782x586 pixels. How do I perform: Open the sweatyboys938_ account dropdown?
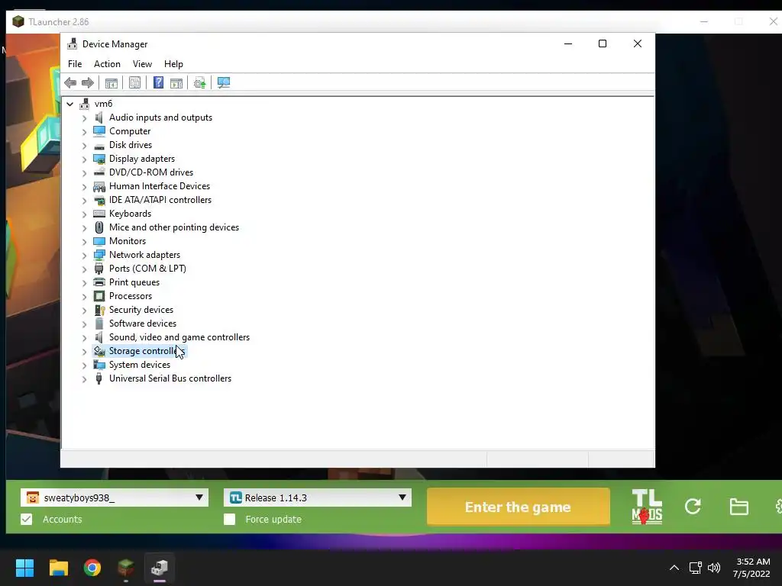[115, 497]
